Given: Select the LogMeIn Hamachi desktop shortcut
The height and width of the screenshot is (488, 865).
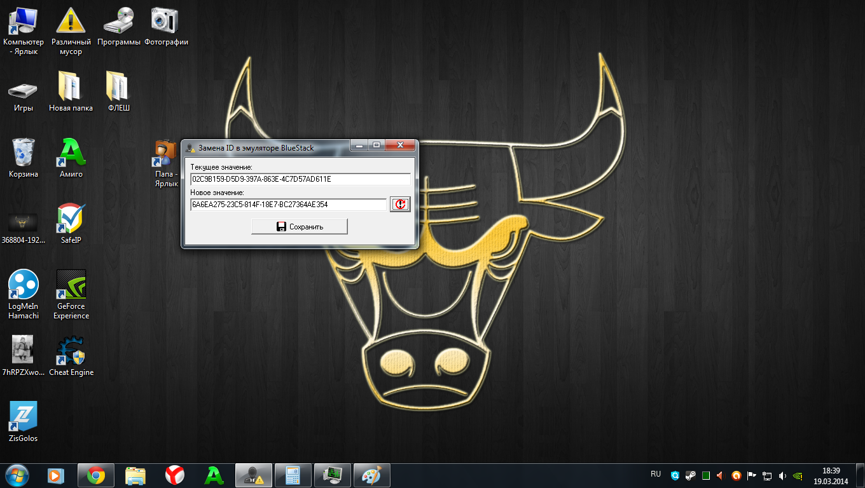Looking at the screenshot, I should pos(24,295).
